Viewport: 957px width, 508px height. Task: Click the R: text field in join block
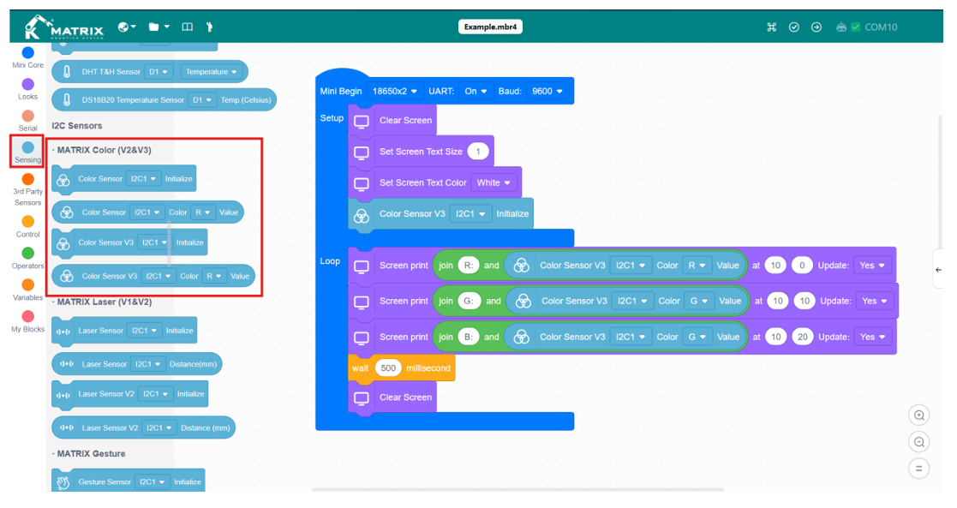coord(468,266)
